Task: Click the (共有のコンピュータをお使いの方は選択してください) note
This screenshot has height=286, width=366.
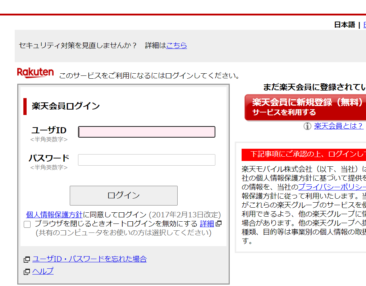Action: coord(123,233)
